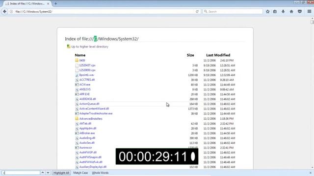
Task: Click the find bar text field
Action: point(21,173)
